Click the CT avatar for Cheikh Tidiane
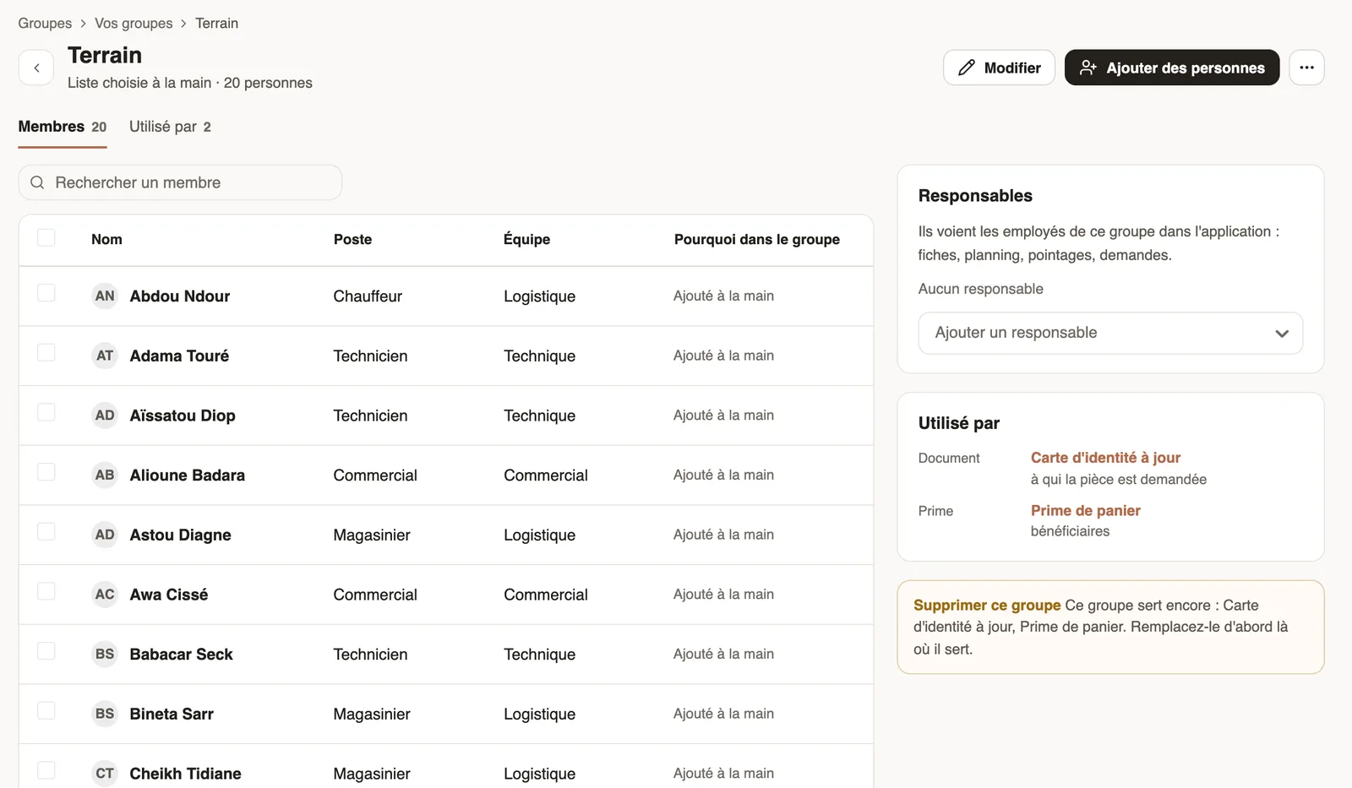Image resolution: width=1352 pixels, height=788 pixels. click(105, 774)
